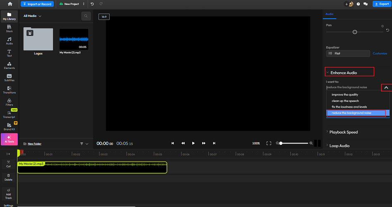
Task: Click the Export button
Action: tap(382, 4)
